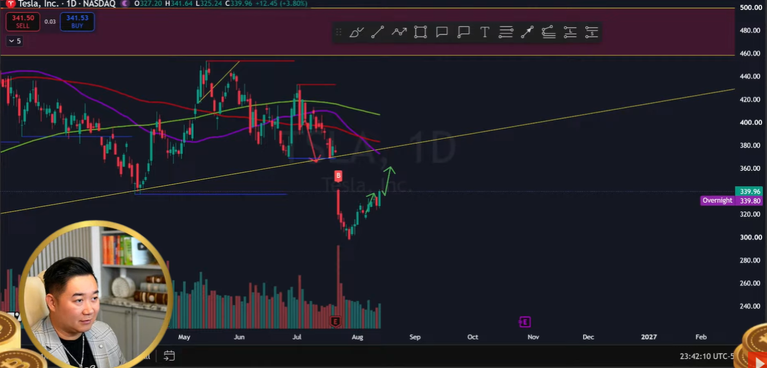Select the Callout tool with anchor point

464,32
